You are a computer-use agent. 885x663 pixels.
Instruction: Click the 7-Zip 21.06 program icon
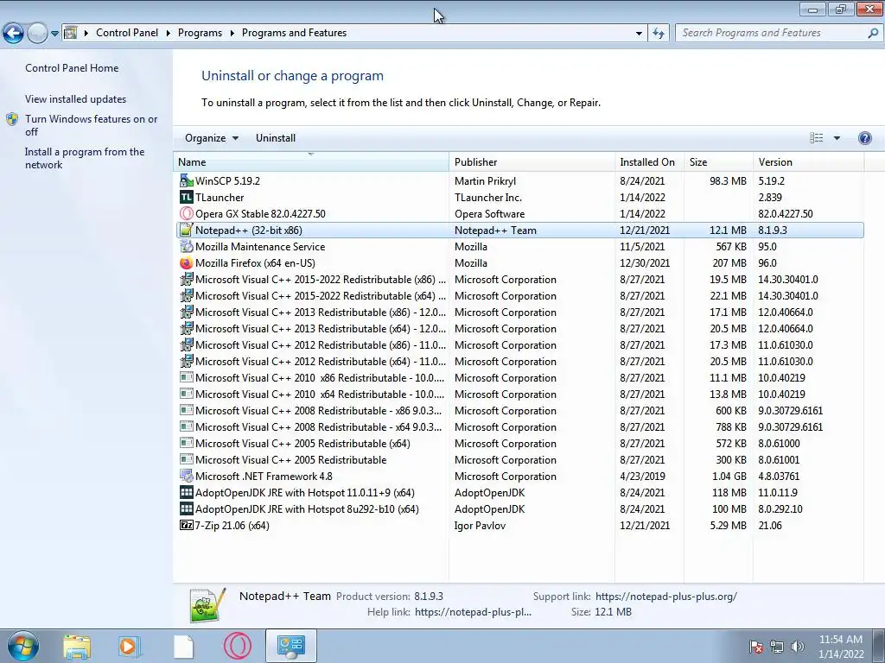[187, 525]
